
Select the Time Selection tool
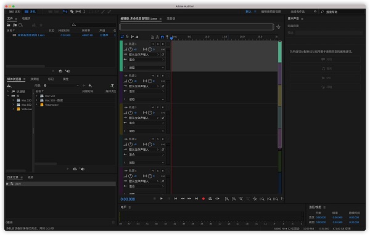pyautogui.click(x=84, y=12)
